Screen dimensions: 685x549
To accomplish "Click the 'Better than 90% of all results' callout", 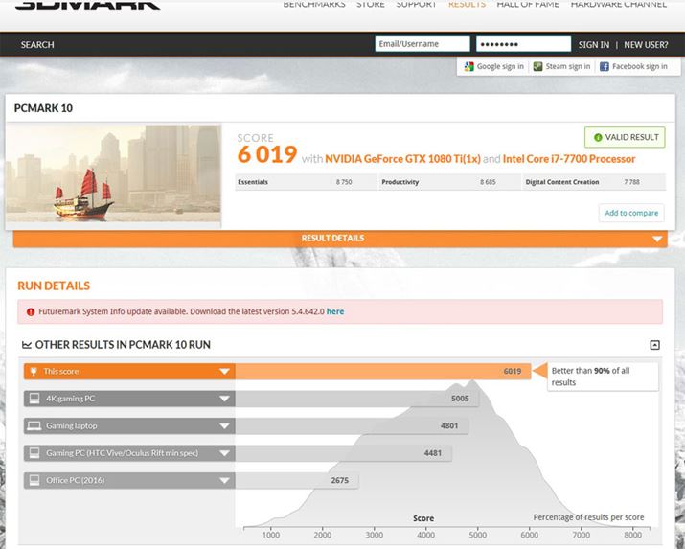I will [603, 377].
